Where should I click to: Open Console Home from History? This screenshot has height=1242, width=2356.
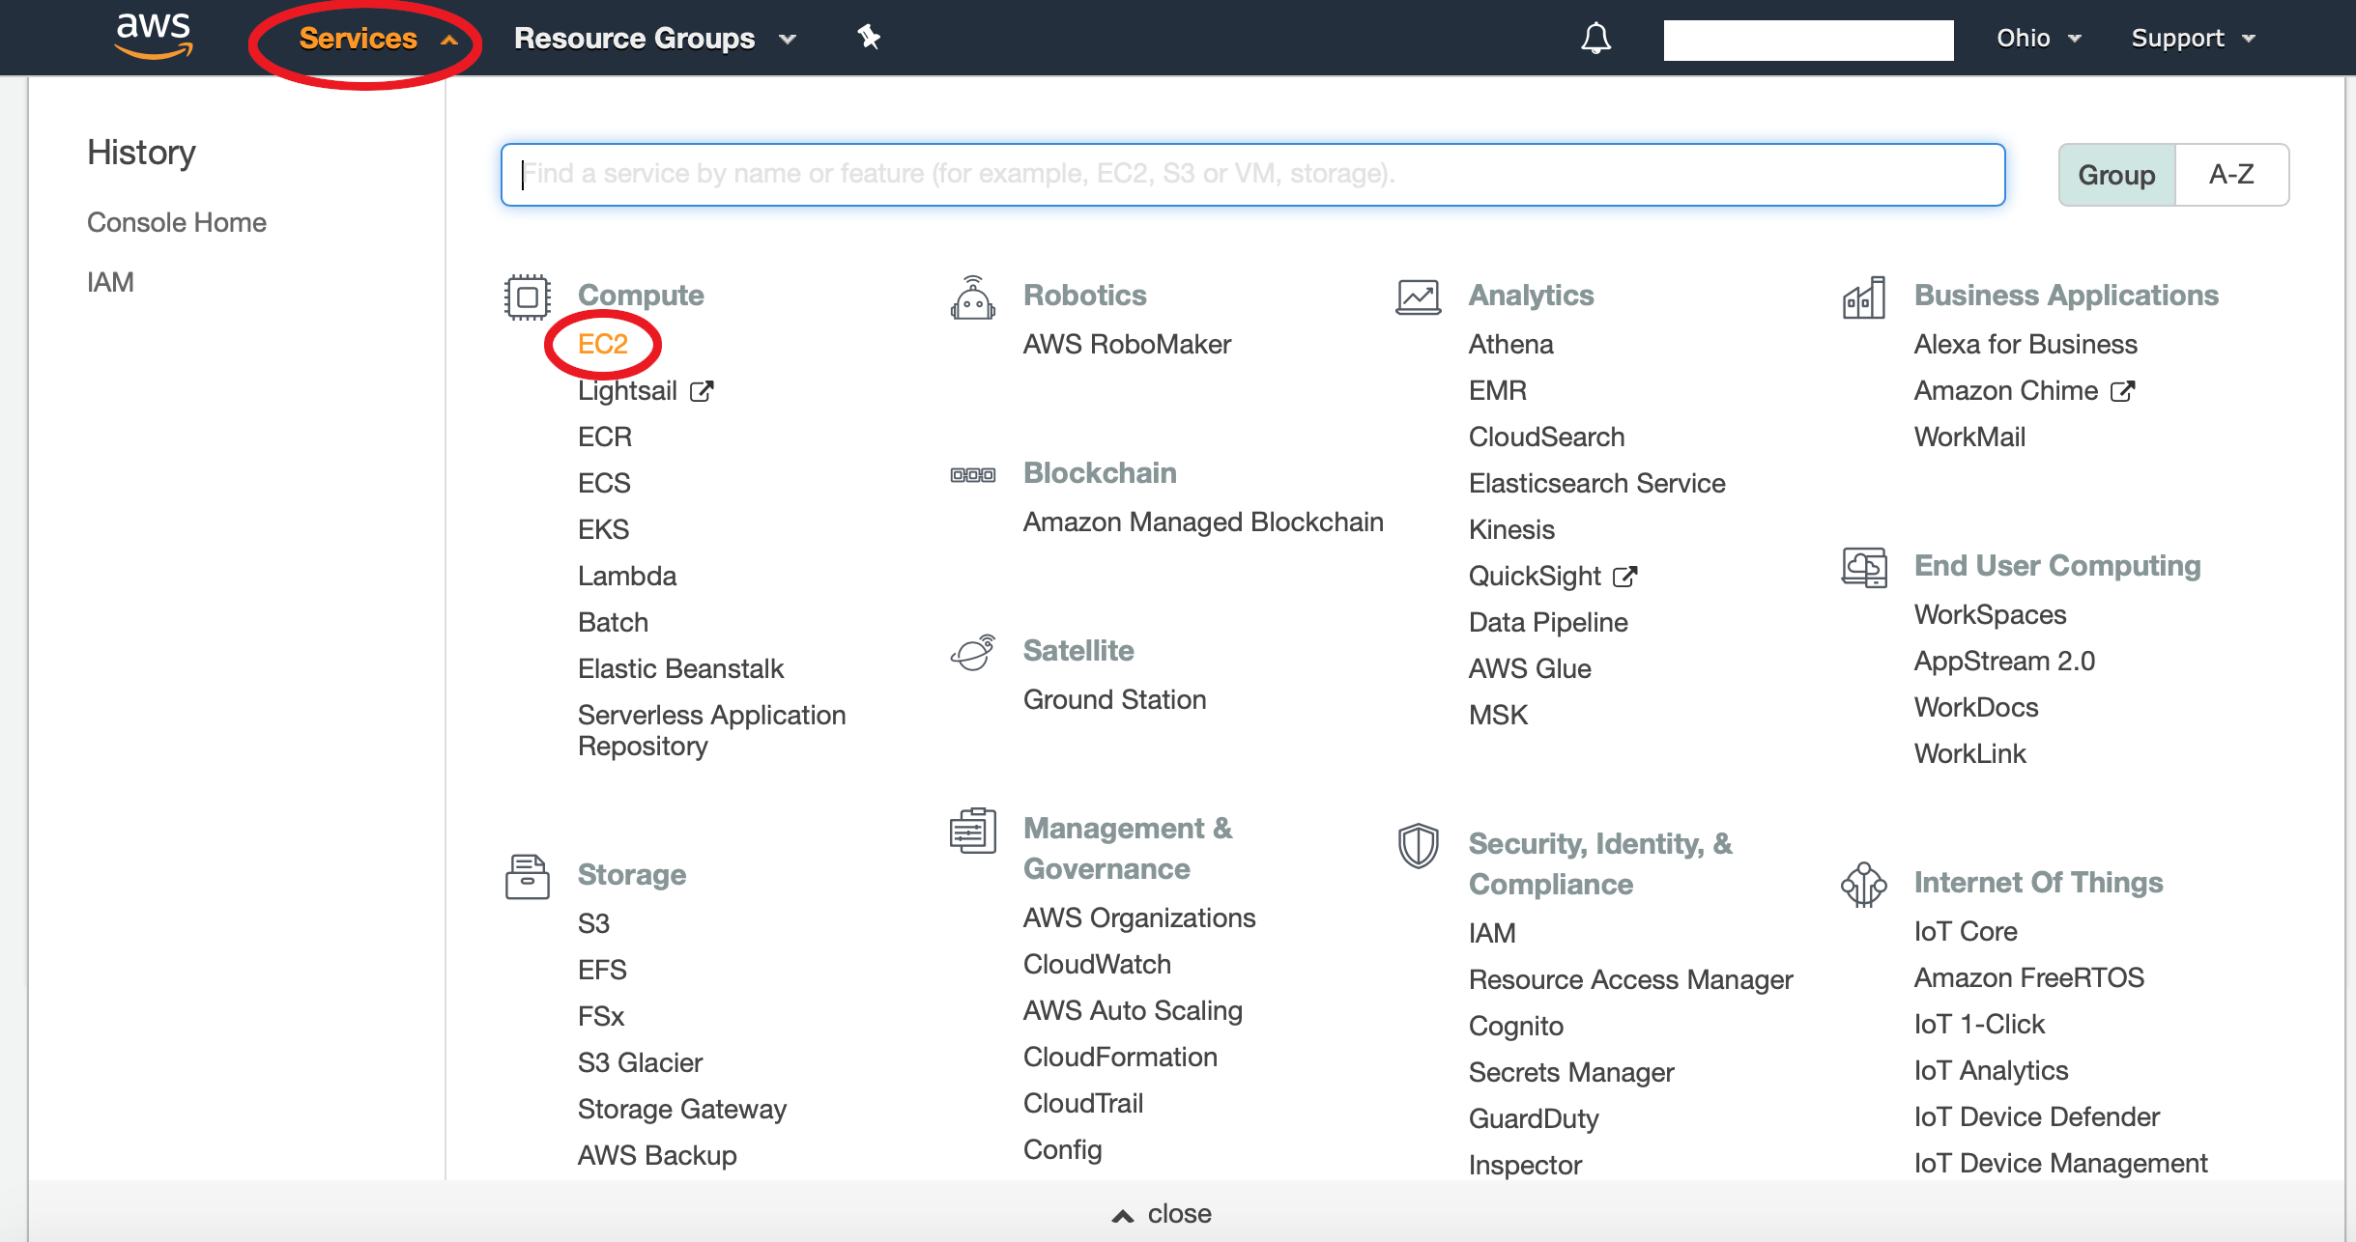[x=177, y=222]
